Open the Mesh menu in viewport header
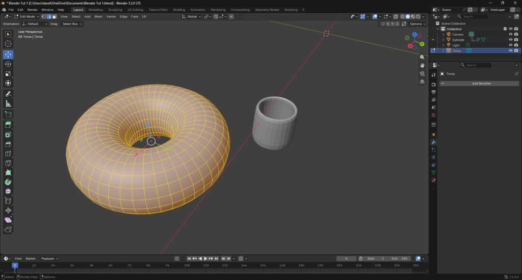 (x=98, y=17)
